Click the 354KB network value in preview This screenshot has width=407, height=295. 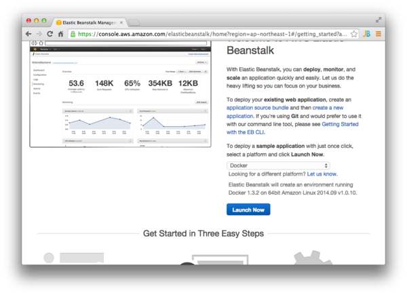tap(160, 83)
